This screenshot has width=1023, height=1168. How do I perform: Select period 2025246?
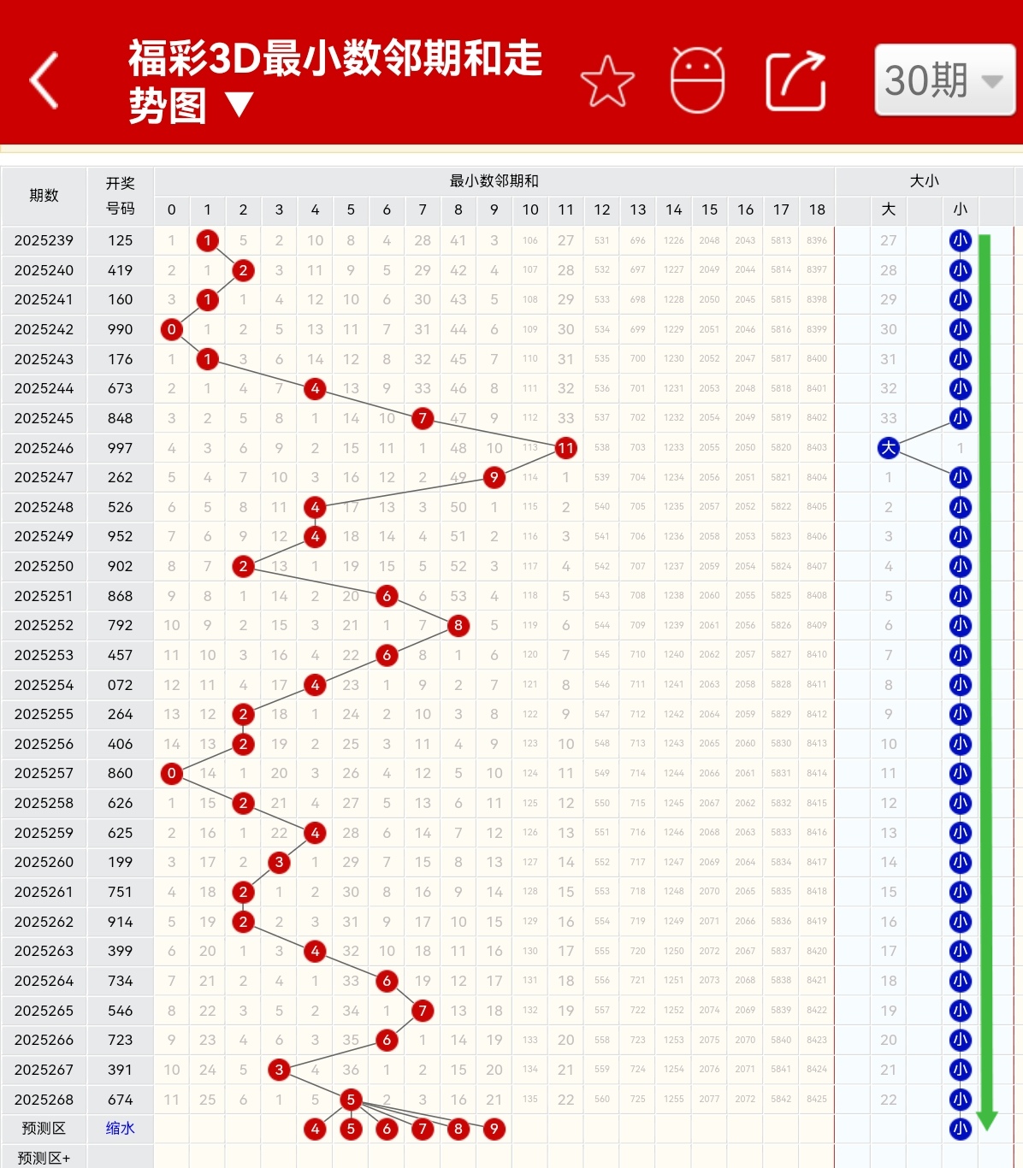coord(44,448)
